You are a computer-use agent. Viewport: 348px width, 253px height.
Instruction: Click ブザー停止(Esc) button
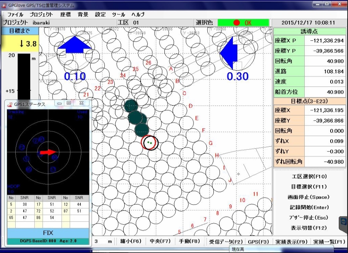pos(309,218)
